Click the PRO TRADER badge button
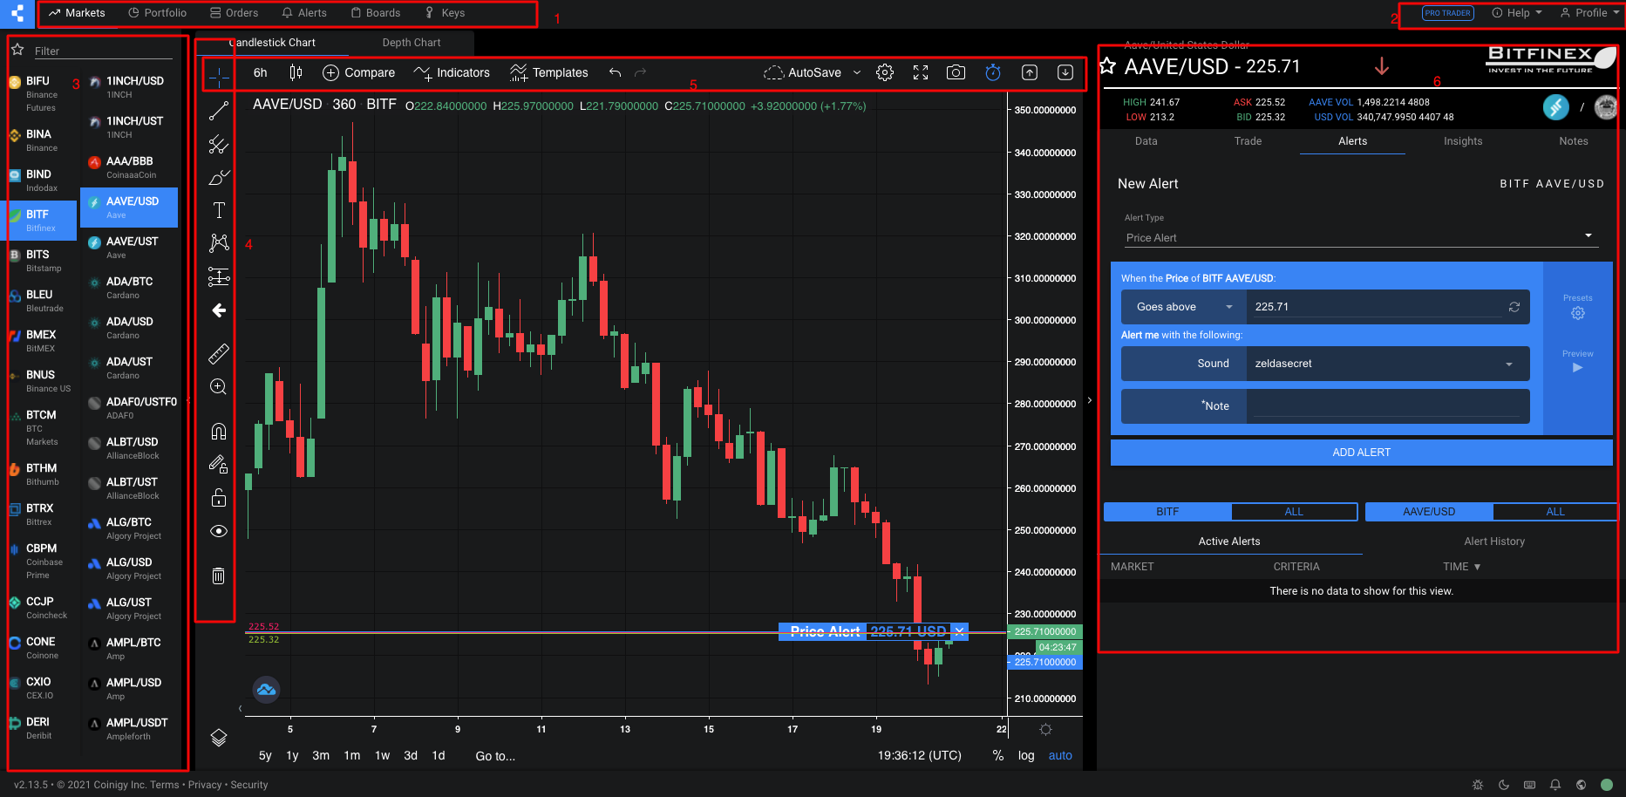 [1447, 13]
